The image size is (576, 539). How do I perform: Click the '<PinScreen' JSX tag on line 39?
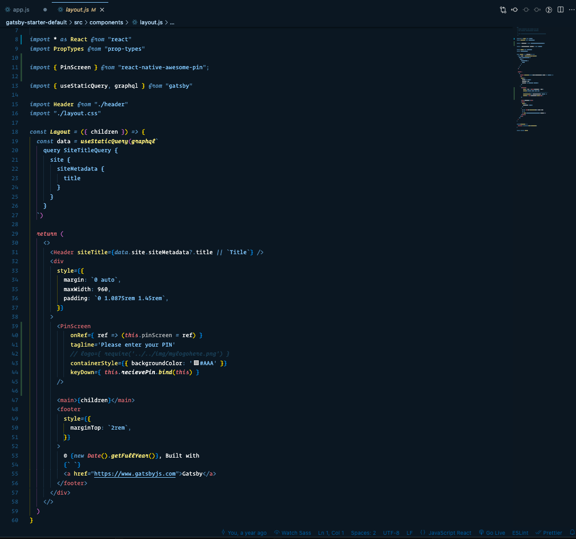[74, 326]
